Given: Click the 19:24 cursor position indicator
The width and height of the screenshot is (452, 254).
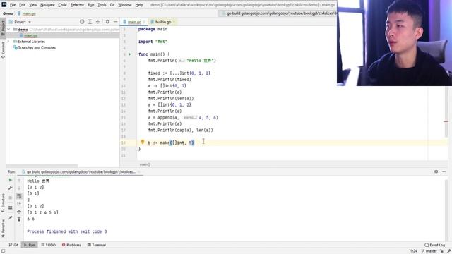Looking at the screenshot, I should click(413, 251).
